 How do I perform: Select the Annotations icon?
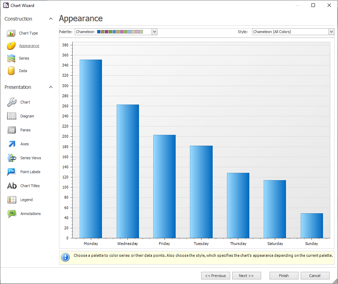tap(11, 213)
